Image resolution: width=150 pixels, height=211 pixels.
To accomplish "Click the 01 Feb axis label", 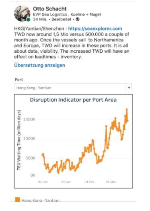I will click(89, 182).
